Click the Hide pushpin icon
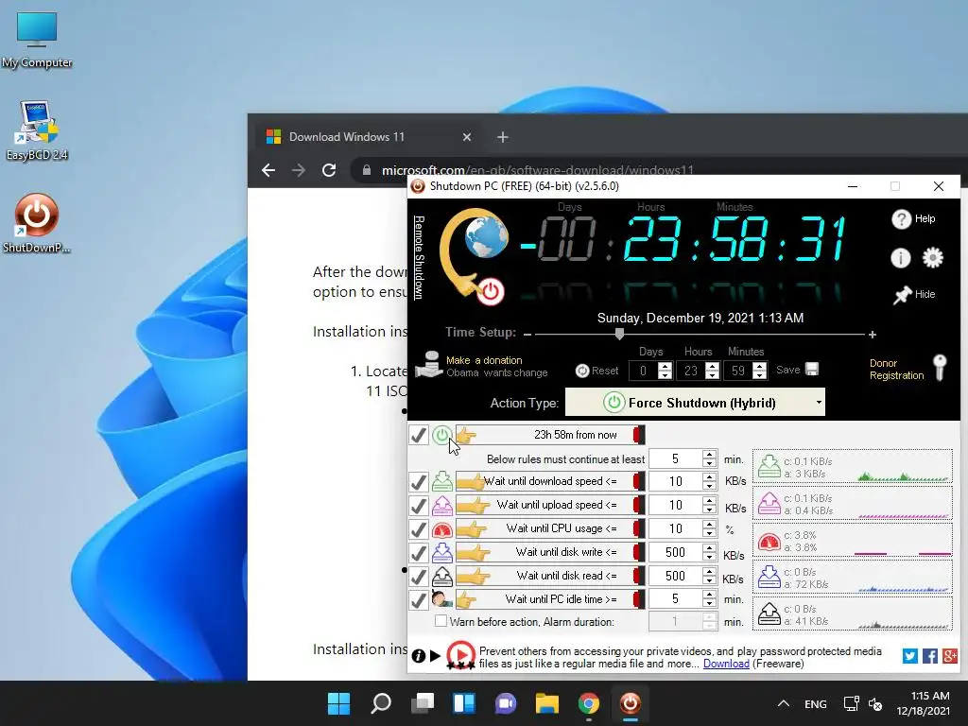 click(x=903, y=295)
